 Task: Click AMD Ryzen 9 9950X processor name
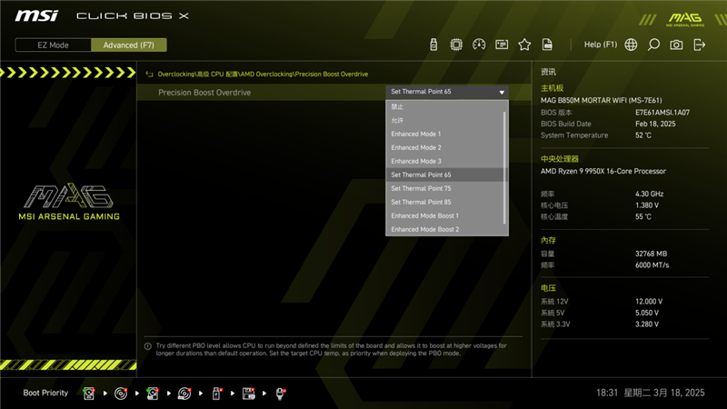(603, 171)
